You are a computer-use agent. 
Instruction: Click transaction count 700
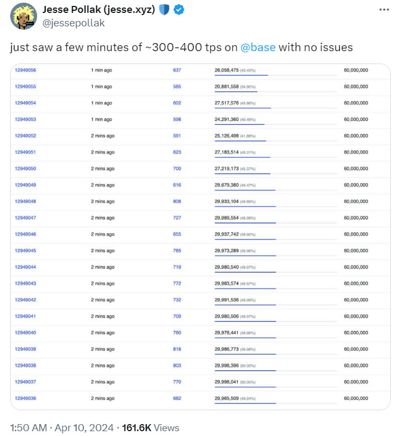177,168
